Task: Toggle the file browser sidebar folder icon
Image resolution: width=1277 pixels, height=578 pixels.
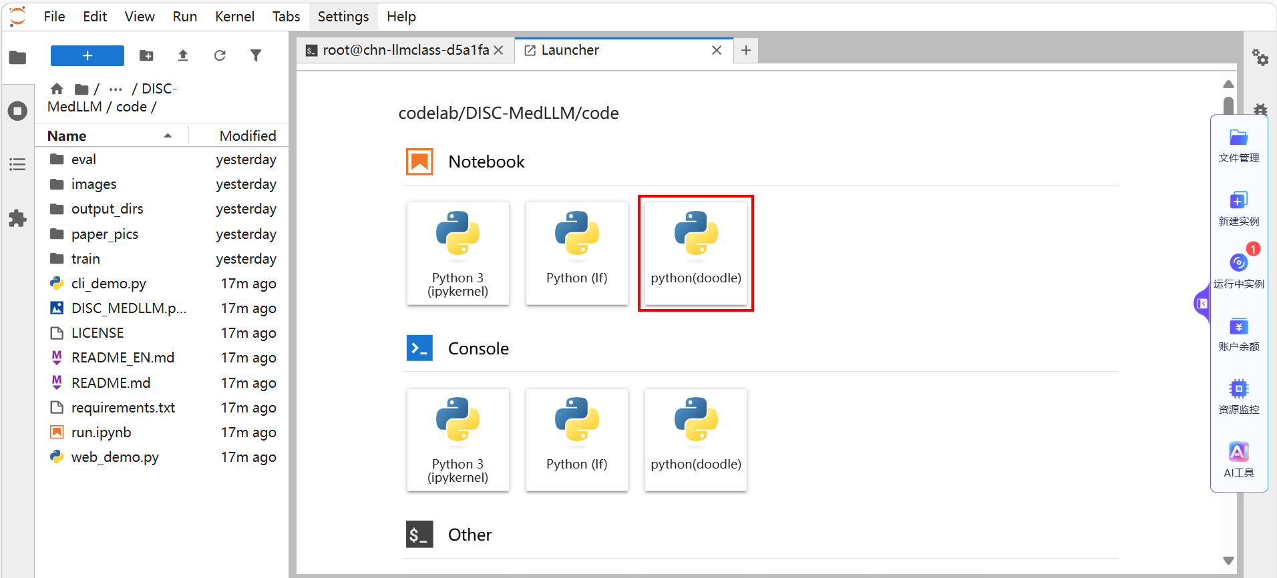Action: tap(17, 57)
